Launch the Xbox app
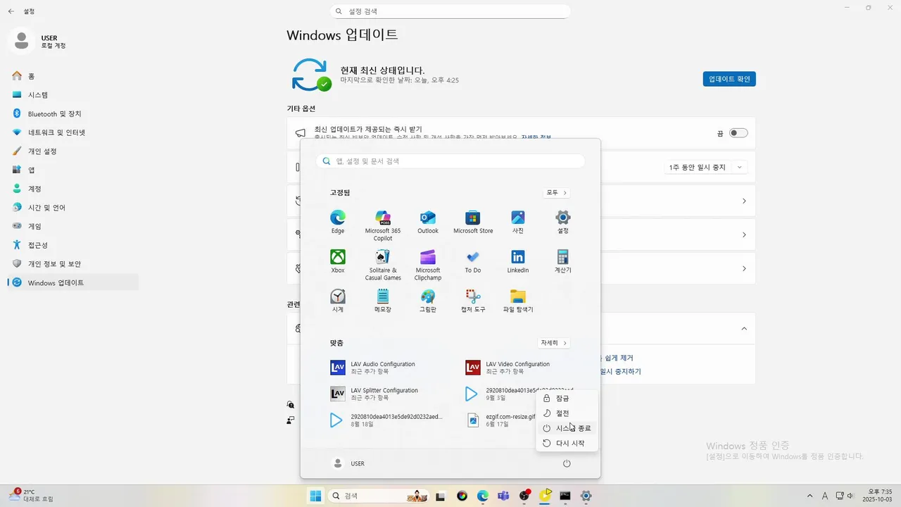The width and height of the screenshot is (901, 507). click(338, 261)
